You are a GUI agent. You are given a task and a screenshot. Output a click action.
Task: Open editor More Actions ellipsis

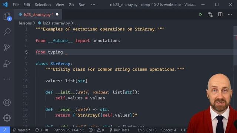(230, 14)
